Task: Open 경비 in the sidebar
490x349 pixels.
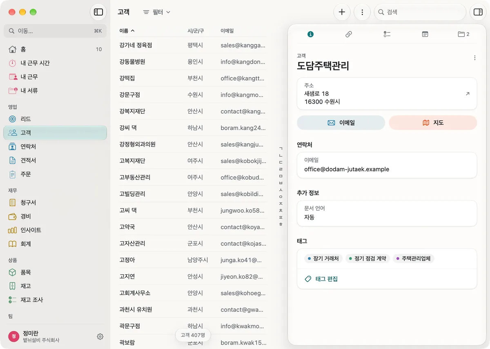Action: point(55,216)
